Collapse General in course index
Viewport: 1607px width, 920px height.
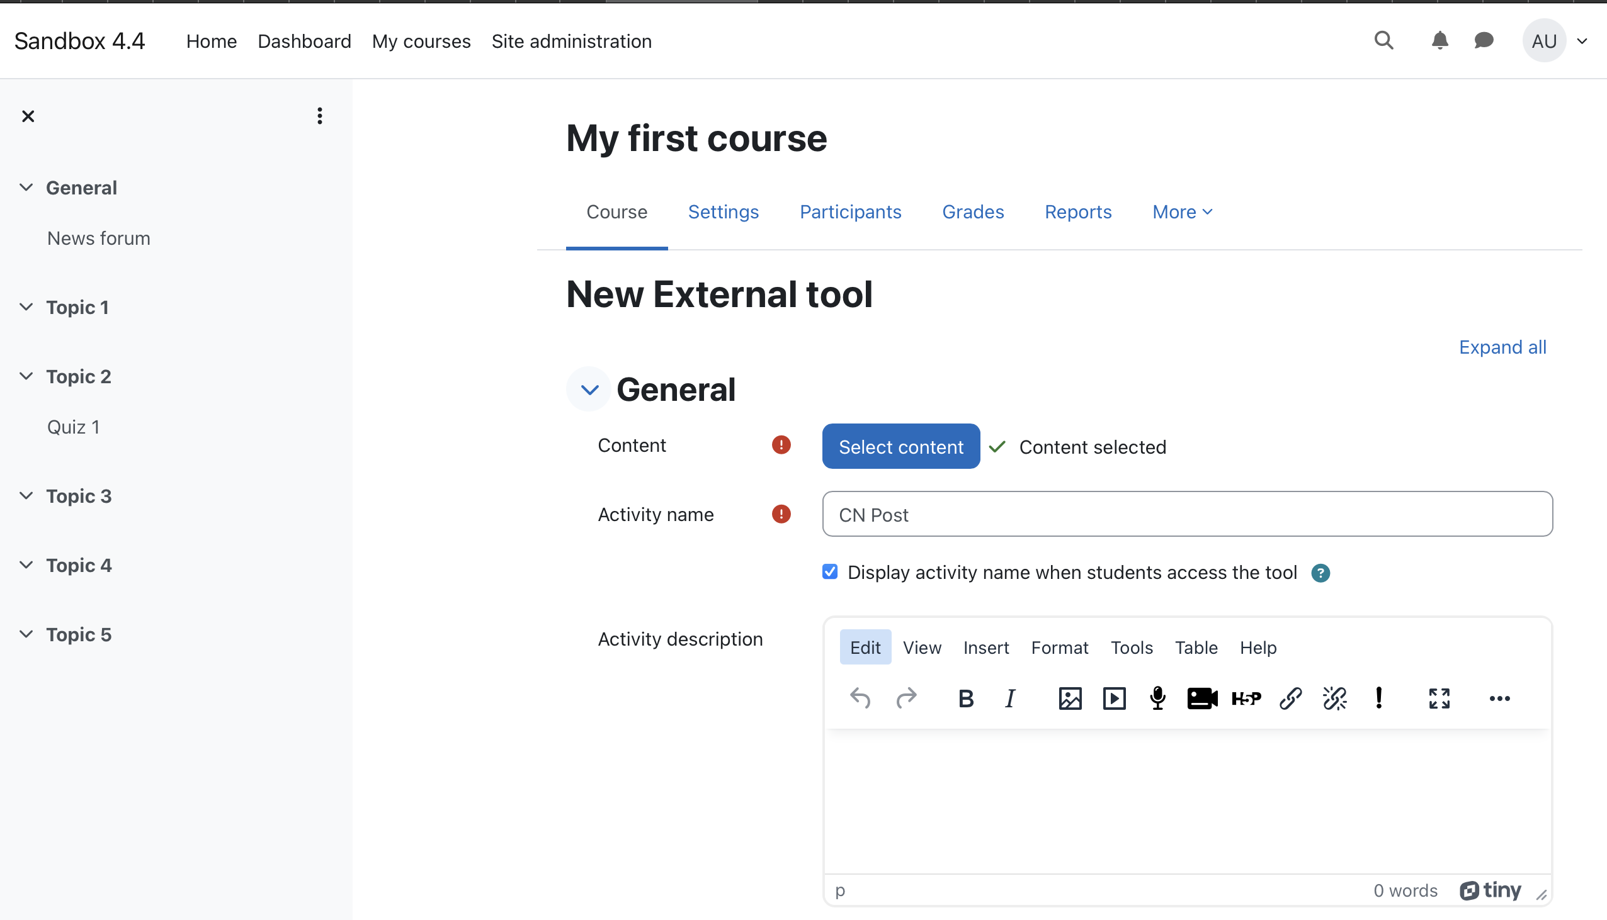click(x=26, y=187)
